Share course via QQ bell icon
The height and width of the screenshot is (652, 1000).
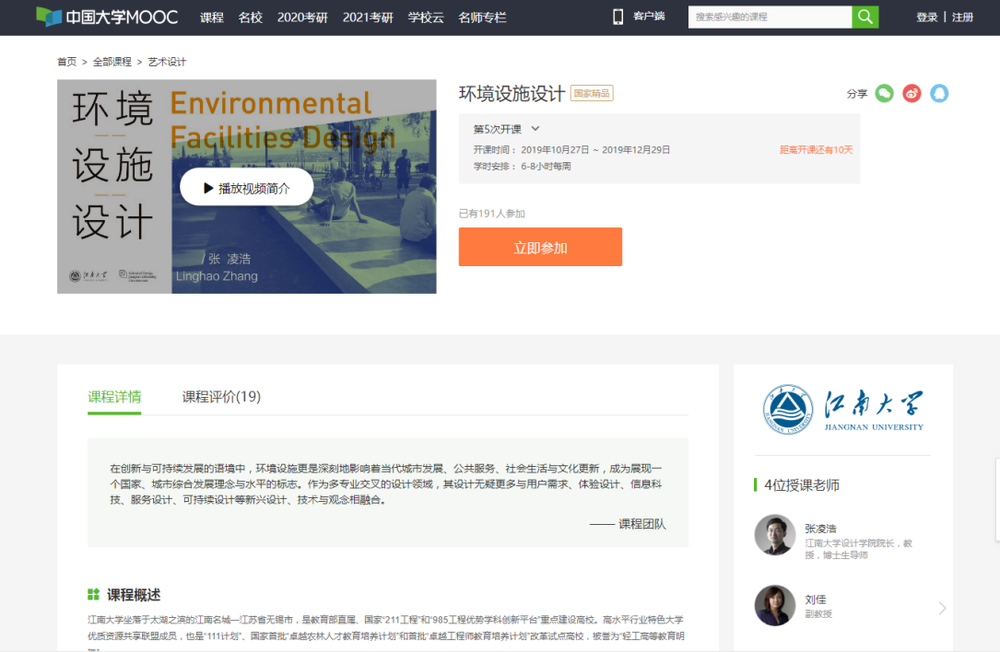coord(938,93)
